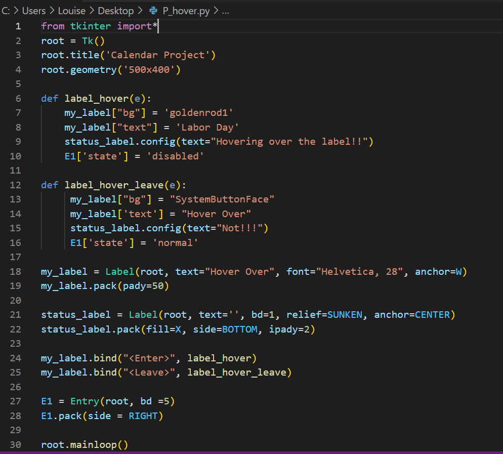Click line number 6 in gutter
Viewport: 503px width, 454px height.
[18, 99]
